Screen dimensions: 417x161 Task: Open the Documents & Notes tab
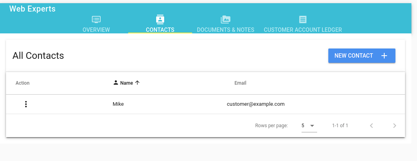pyautogui.click(x=226, y=29)
